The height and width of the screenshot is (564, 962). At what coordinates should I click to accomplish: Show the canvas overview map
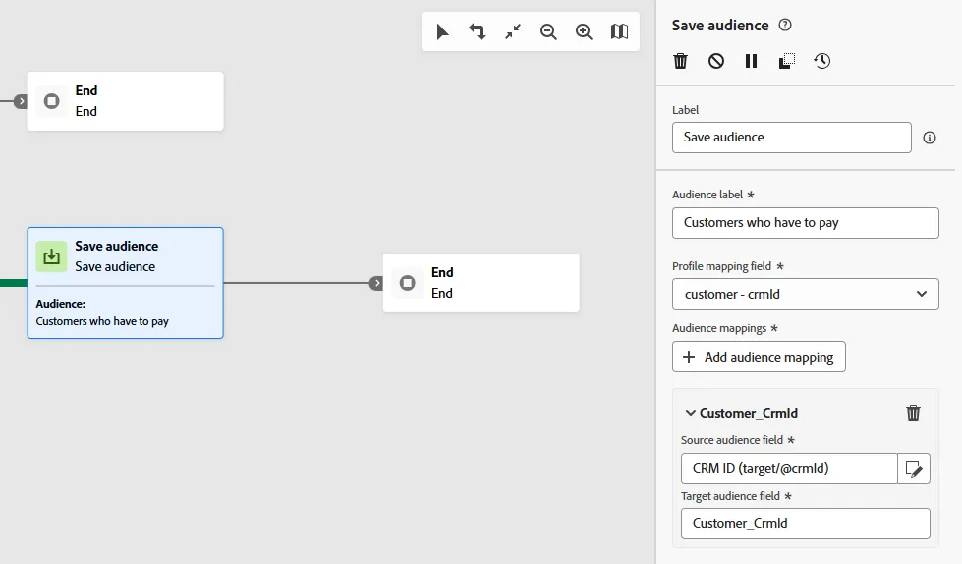tap(620, 31)
